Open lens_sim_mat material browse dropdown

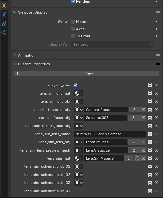pyautogui.click(x=78, y=158)
